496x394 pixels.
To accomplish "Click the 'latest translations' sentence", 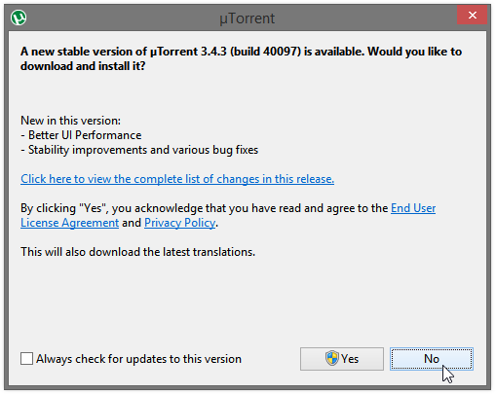I will (137, 252).
